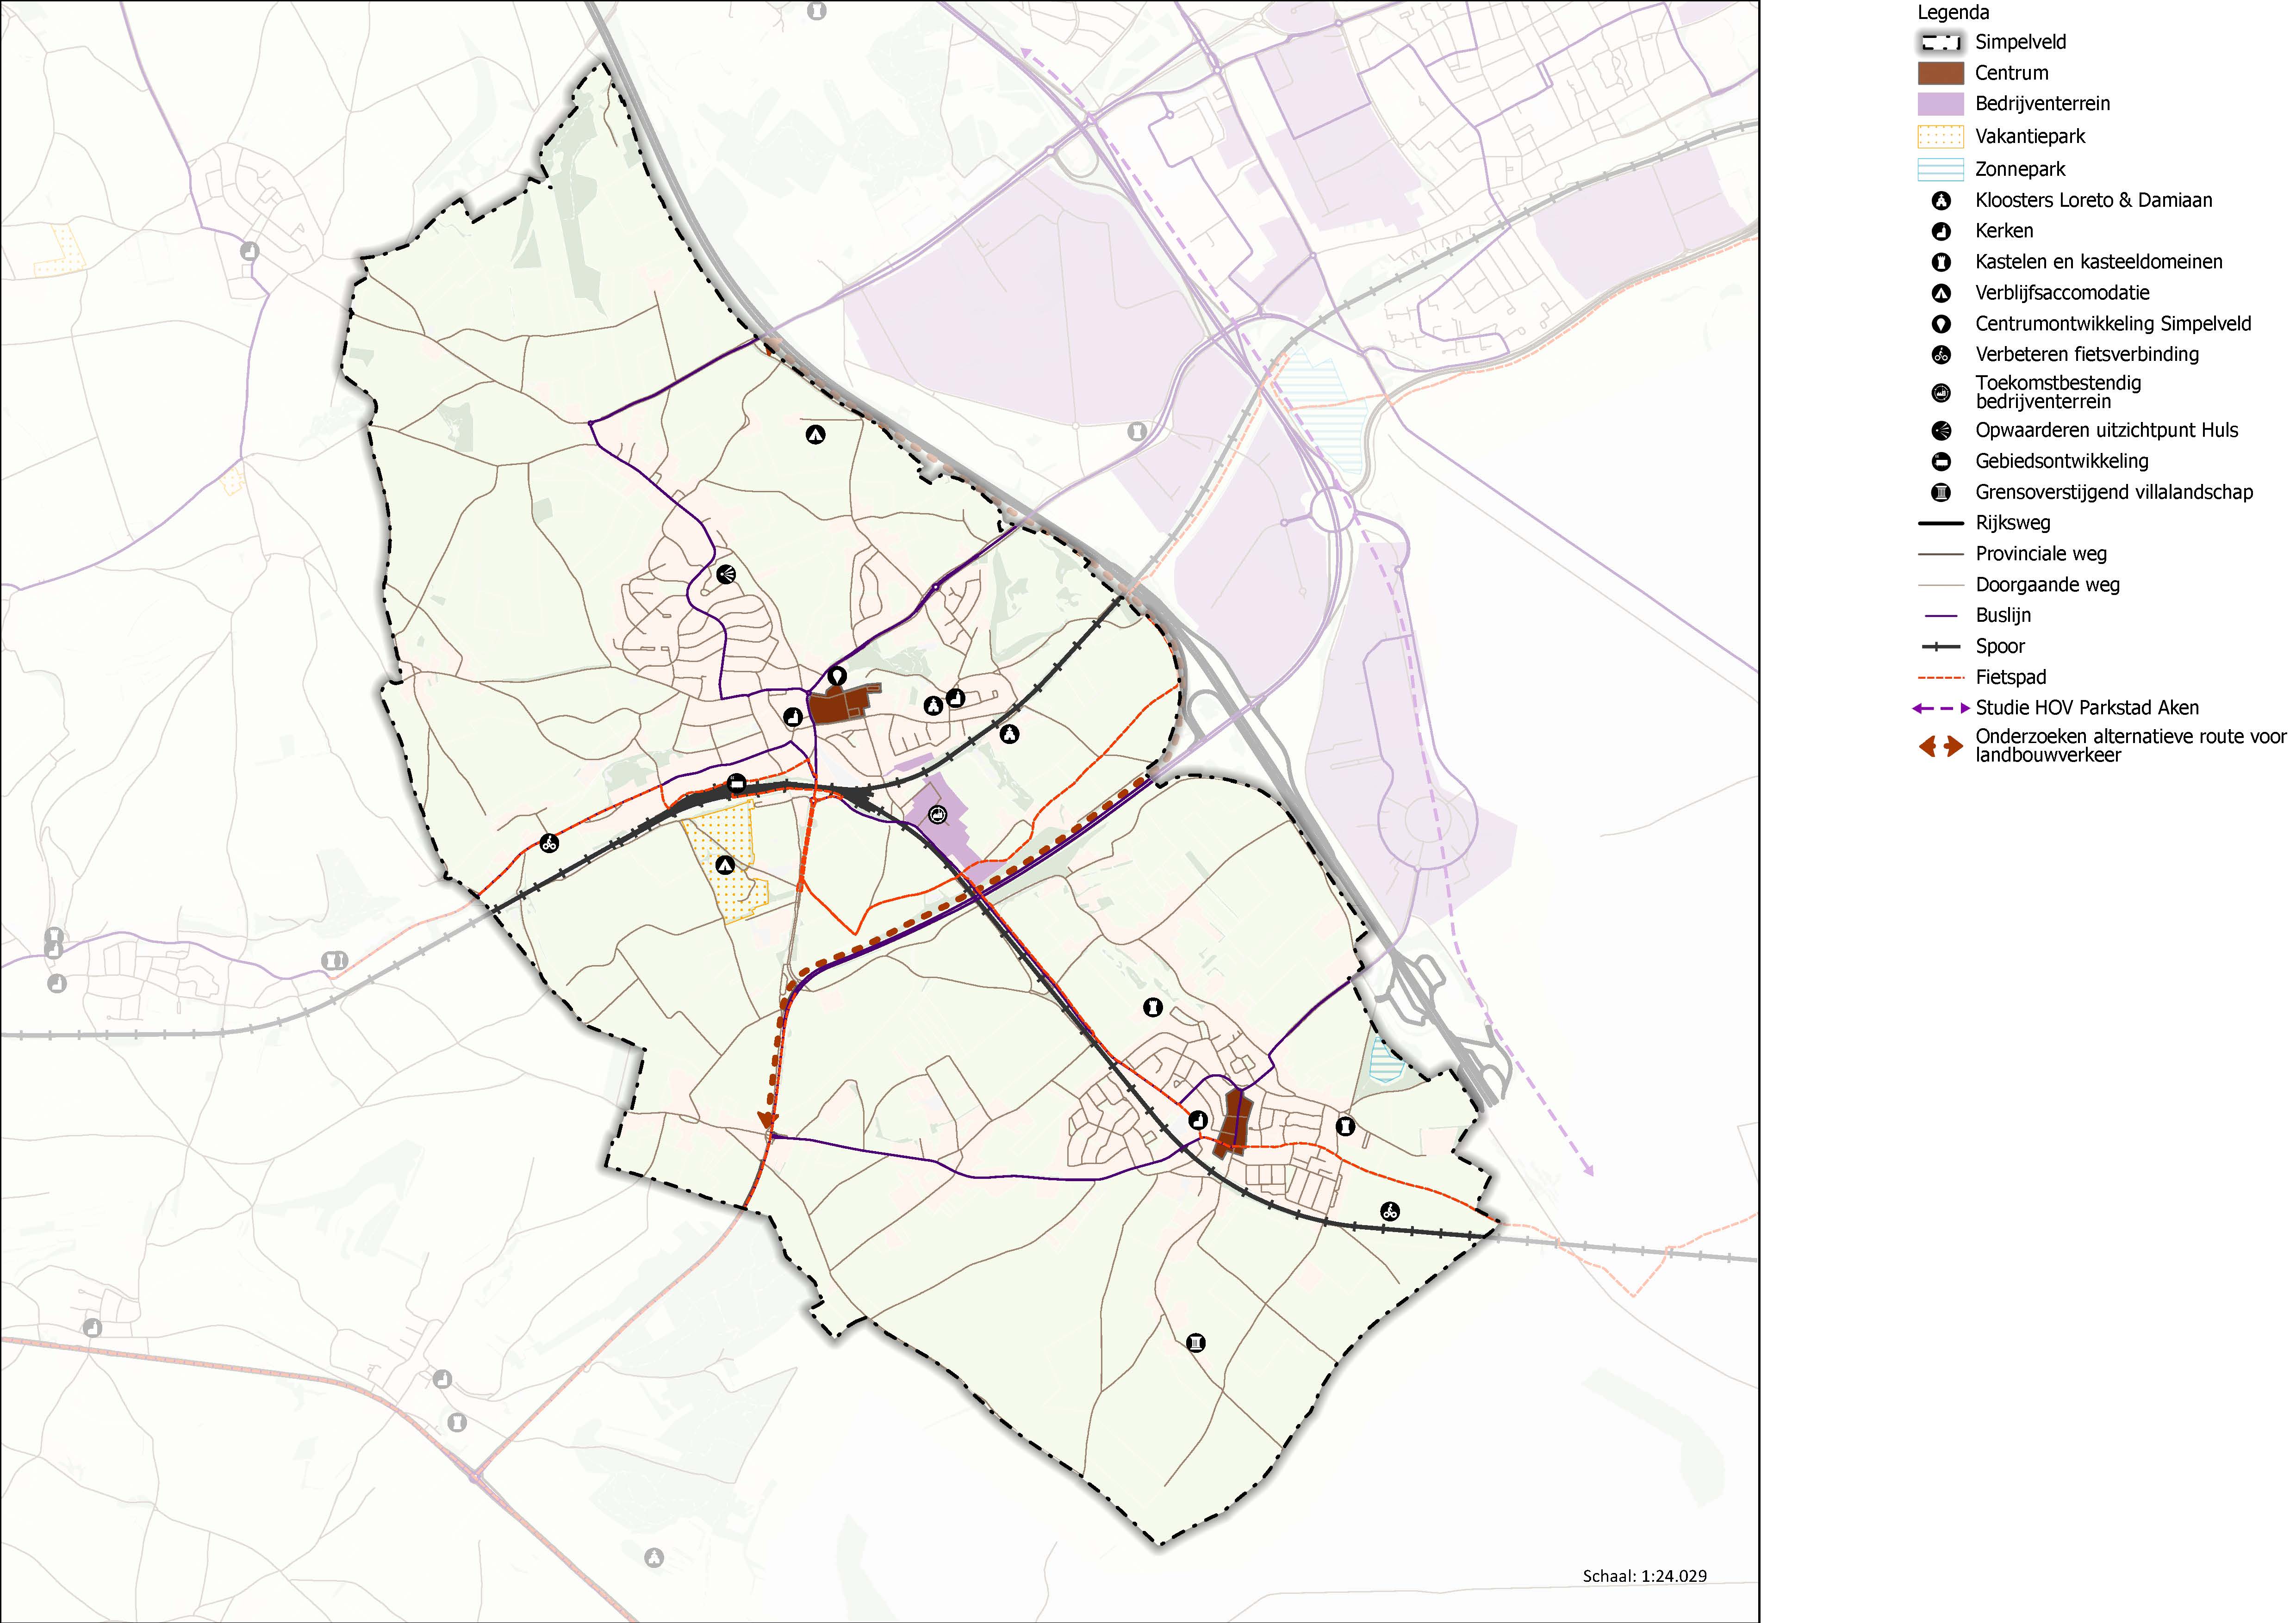Click the Fietspad dashed orange legend line

1941,678
